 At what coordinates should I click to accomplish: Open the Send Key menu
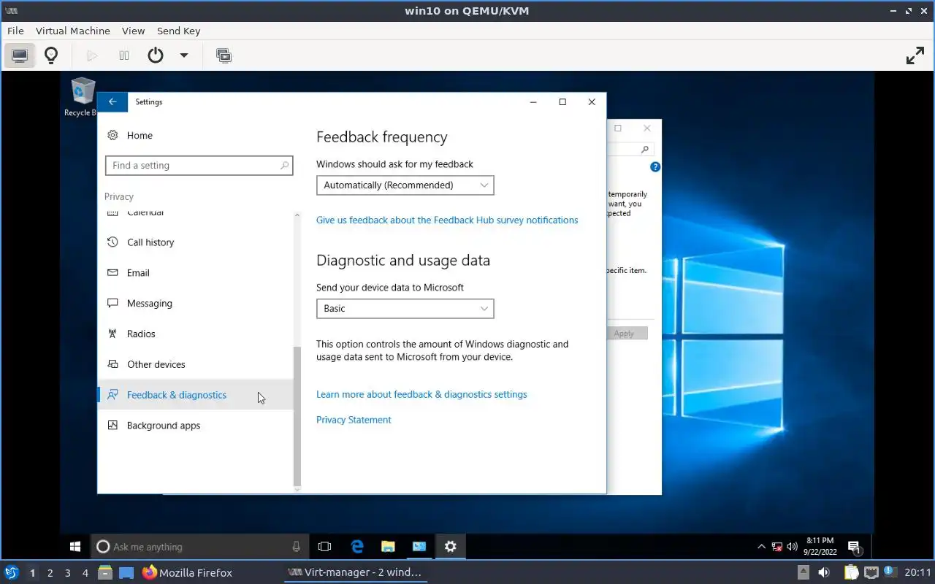pos(178,31)
